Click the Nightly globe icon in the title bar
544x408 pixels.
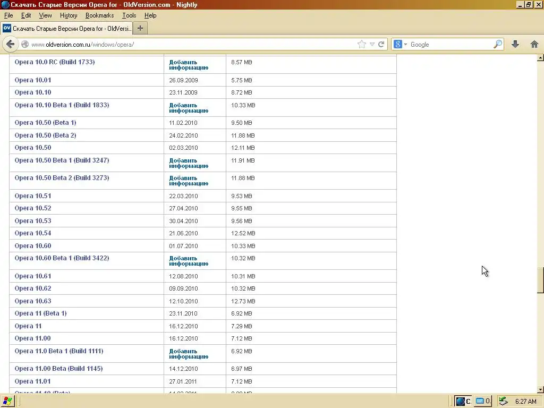click(x=5, y=4)
